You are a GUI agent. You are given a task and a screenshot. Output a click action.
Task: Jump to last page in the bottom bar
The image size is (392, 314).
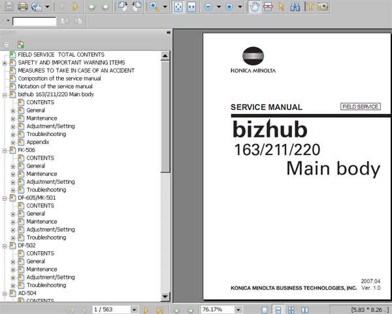tap(160, 310)
